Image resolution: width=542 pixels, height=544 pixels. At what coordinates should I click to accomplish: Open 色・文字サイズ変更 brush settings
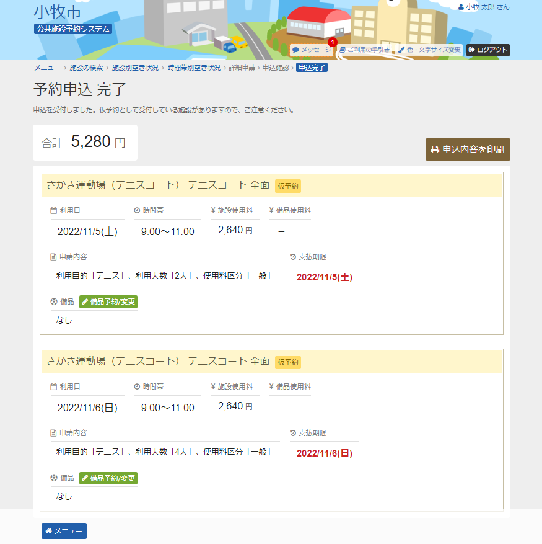coord(429,50)
